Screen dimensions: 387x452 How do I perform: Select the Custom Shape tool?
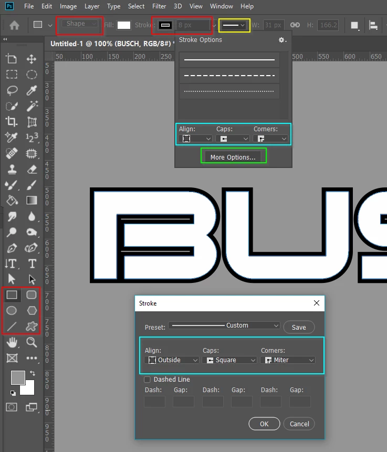click(x=32, y=327)
